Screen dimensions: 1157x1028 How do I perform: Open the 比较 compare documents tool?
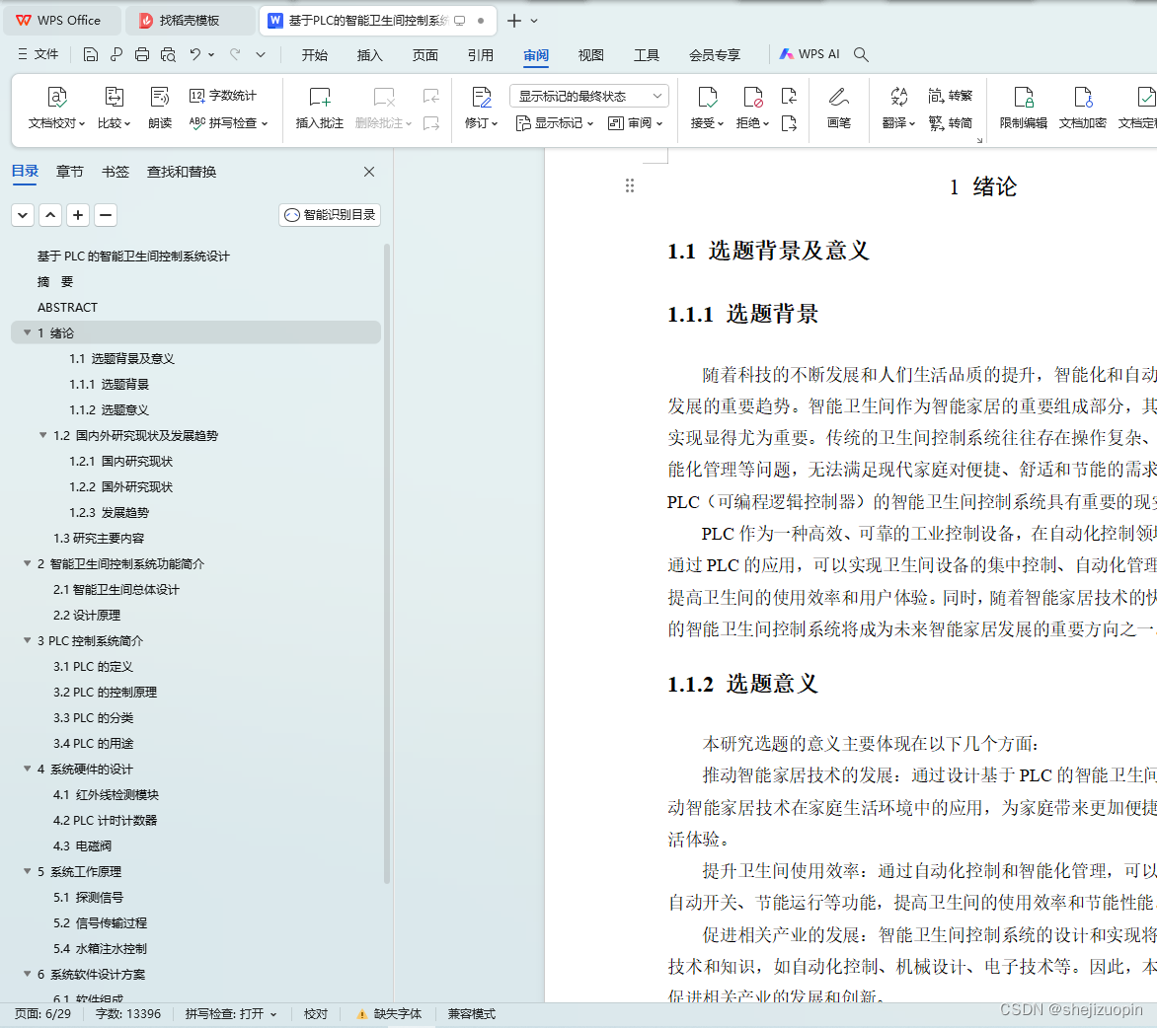click(114, 108)
